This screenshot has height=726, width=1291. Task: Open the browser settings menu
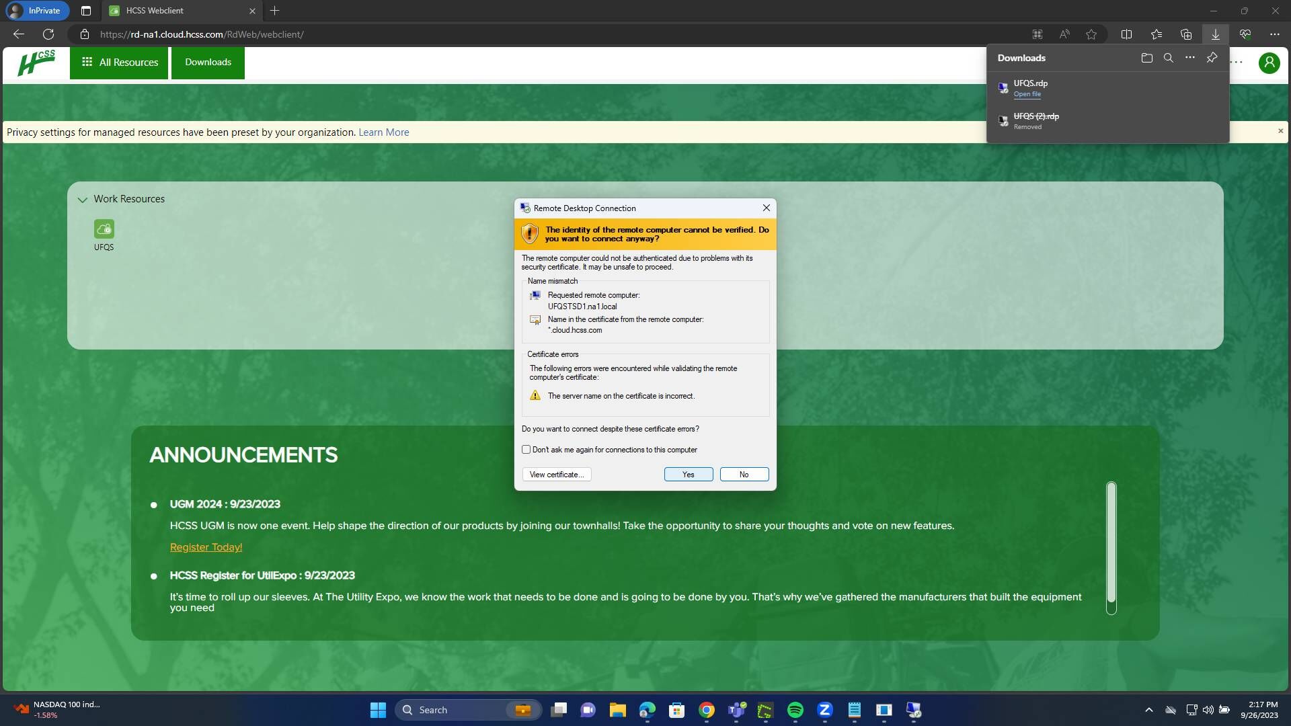[x=1274, y=34]
